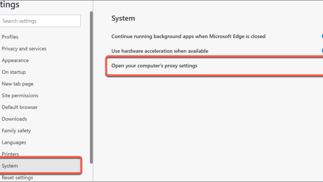Open Languages settings
Image resolution: width=323 pixels, height=182 pixels.
tap(14, 142)
